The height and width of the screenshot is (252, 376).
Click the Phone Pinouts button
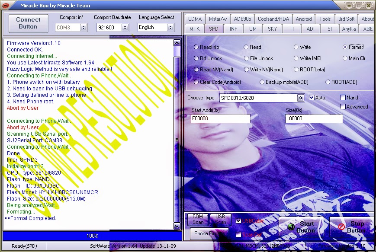point(209,233)
